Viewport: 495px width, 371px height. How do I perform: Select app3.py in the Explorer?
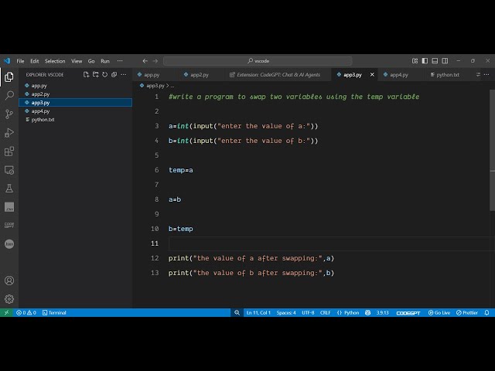76,103
